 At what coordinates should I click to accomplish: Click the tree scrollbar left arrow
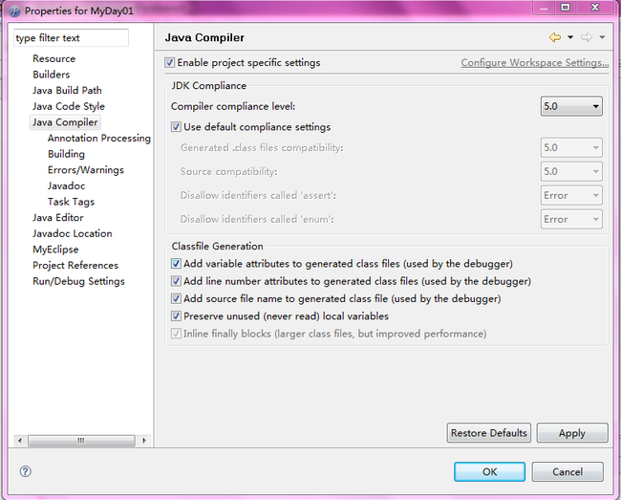point(20,440)
